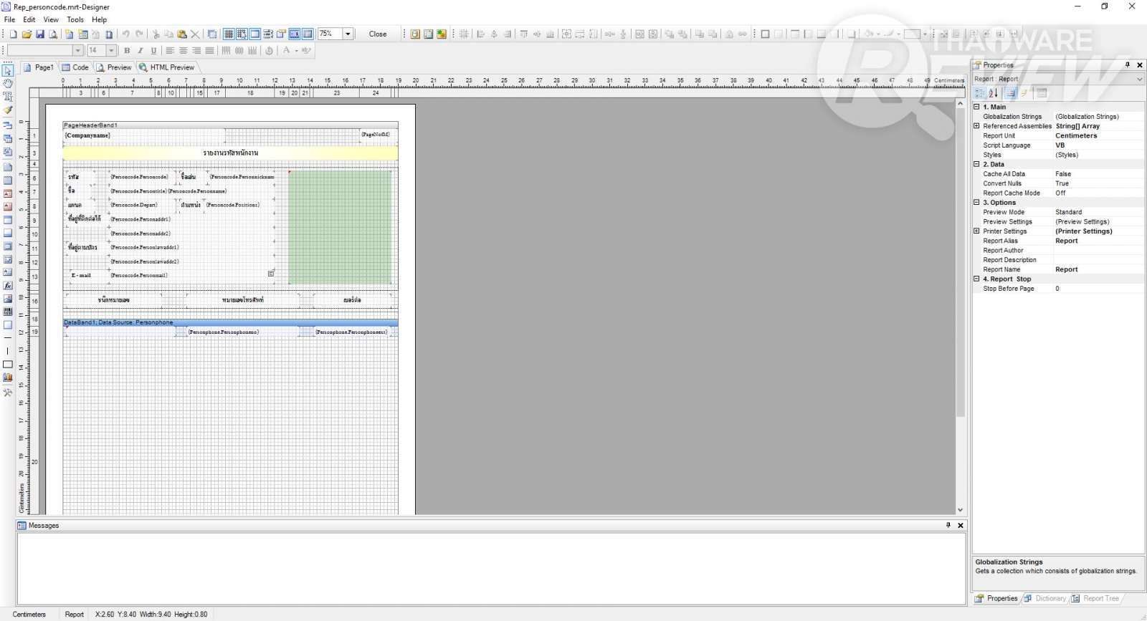Close the Properties panel
Image resolution: width=1147 pixels, height=621 pixels.
pos(1140,65)
